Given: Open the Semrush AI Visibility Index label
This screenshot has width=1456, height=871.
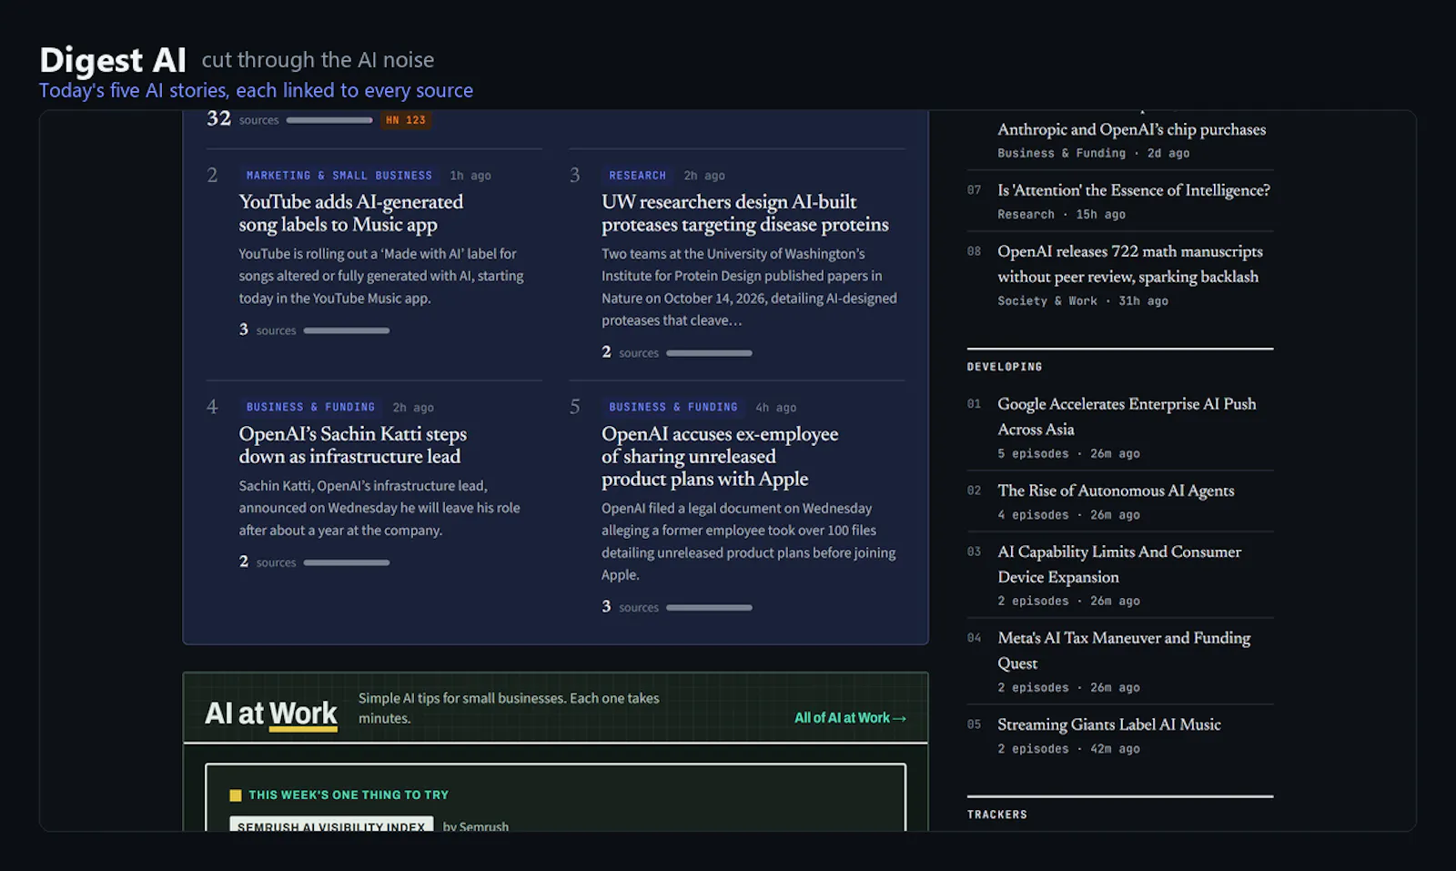Looking at the screenshot, I should point(331,825).
